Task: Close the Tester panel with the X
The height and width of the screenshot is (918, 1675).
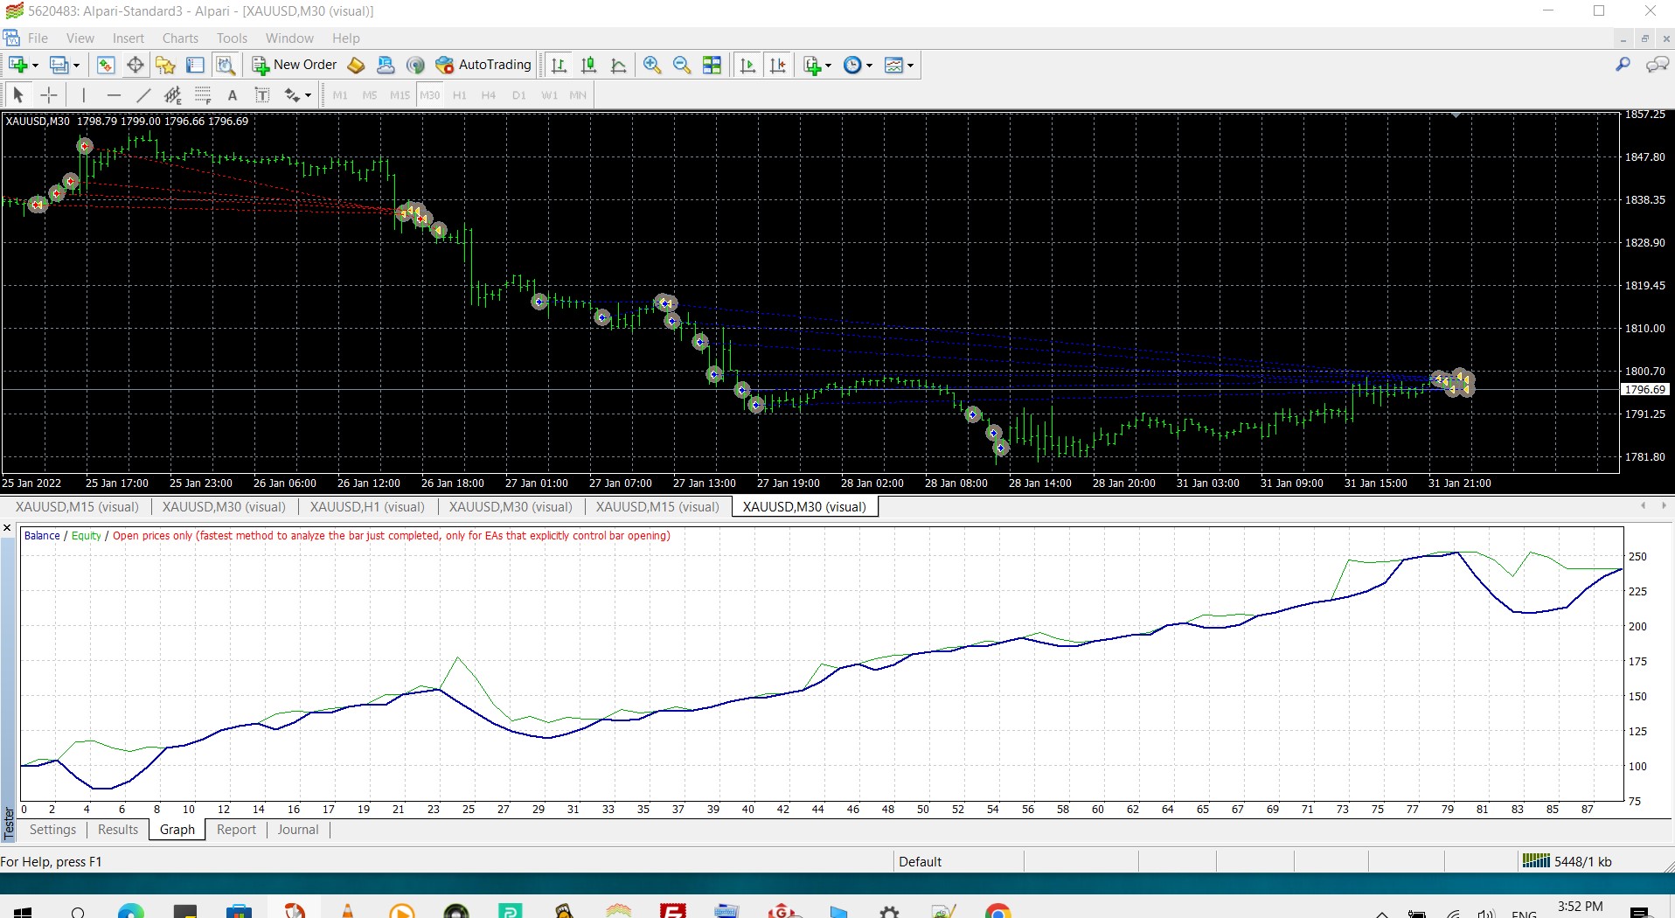Action: 7,527
